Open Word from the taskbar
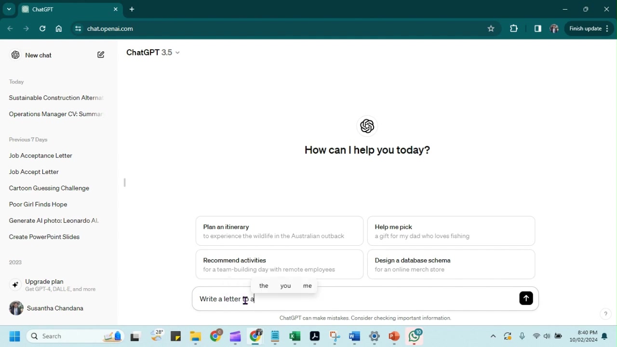The width and height of the screenshot is (617, 347). tap(354, 336)
